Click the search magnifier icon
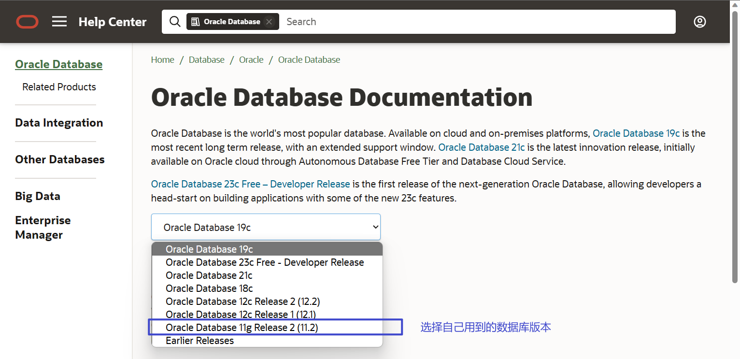 175,22
